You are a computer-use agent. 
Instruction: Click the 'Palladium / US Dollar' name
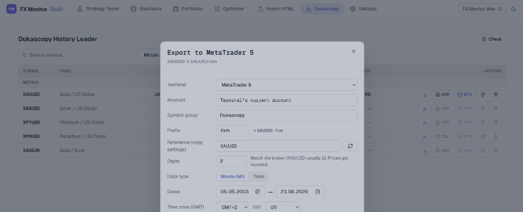(x=83, y=137)
